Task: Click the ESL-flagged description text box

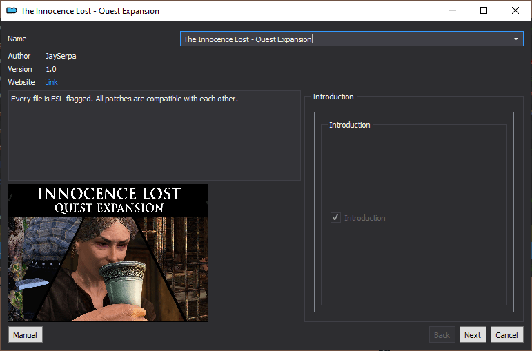Action: 155,135
